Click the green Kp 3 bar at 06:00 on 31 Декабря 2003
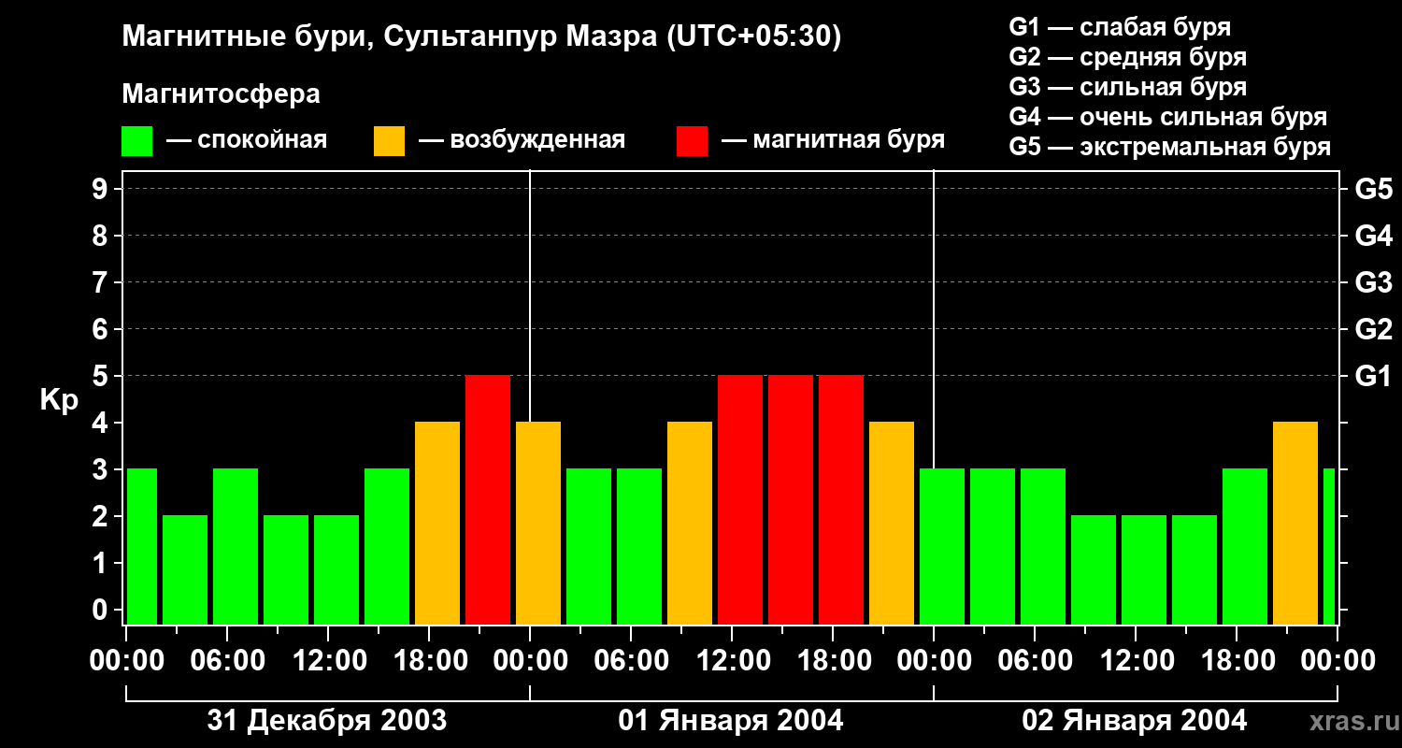The width and height of the screenshot is (1402, 748). (x=236, y=547)
